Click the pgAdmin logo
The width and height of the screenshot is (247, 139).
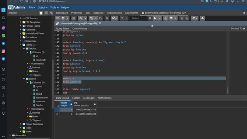[x=17, y=7]
